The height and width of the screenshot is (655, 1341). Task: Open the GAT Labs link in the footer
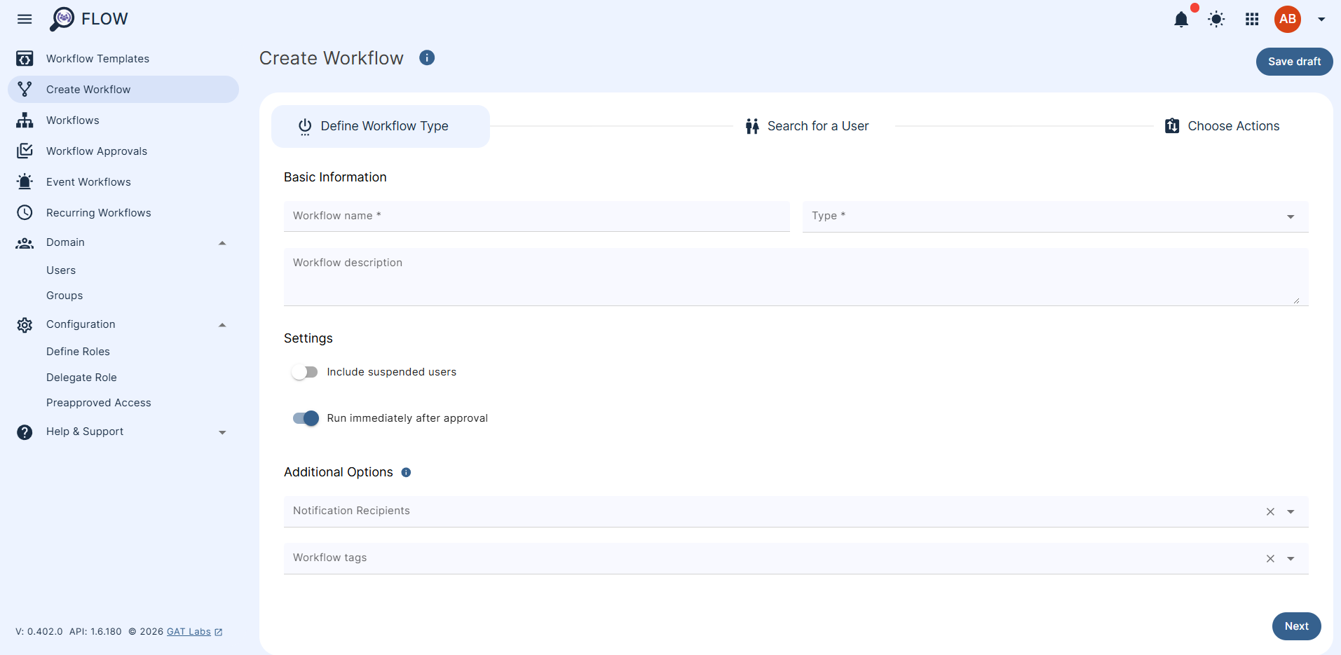click(189, 631)
